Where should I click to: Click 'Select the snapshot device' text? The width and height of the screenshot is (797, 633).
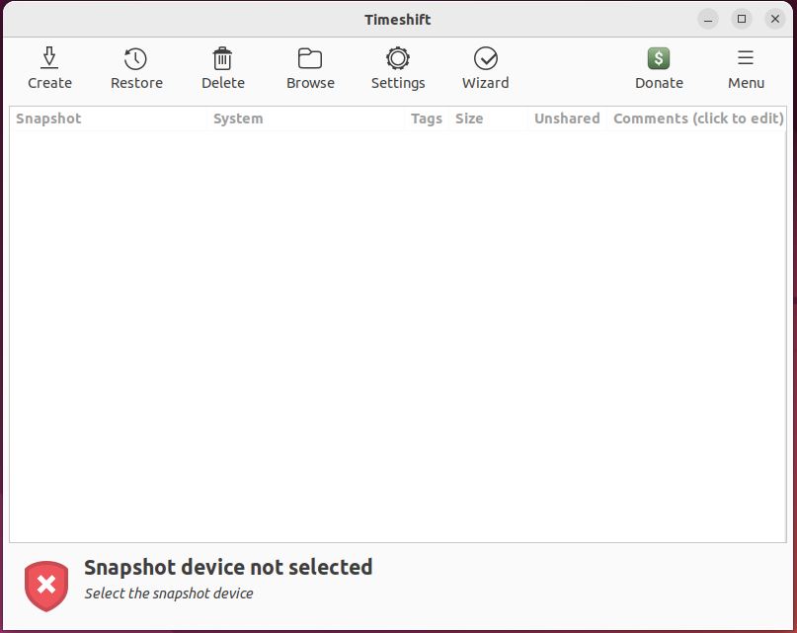pyautogui.click(x=169, y=593)
